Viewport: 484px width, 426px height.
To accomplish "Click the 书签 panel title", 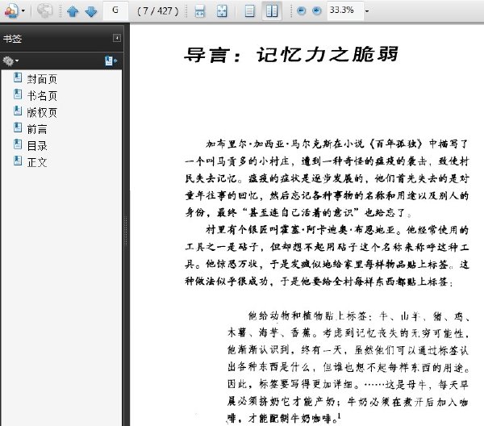I will 12,39.
